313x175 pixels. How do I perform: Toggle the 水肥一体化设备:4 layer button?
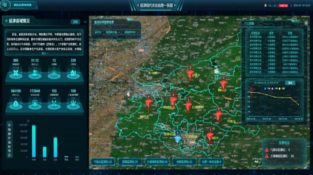click(212, 162)
